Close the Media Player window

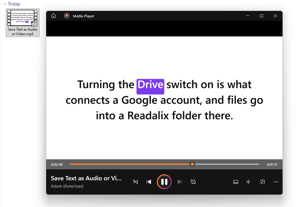276,16
